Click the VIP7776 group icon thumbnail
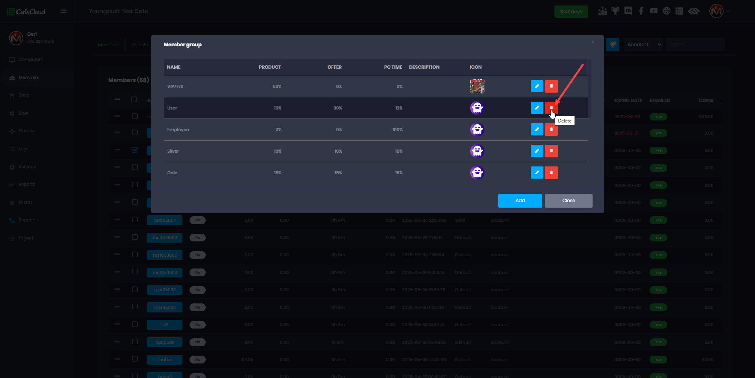This screenshot has width=755, height=378. point(477,86)
